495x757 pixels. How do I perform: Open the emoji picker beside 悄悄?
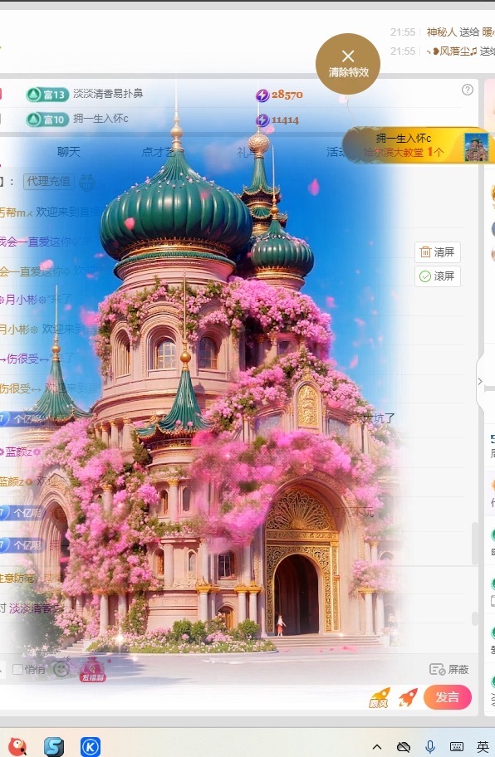(x=61, y=669)
